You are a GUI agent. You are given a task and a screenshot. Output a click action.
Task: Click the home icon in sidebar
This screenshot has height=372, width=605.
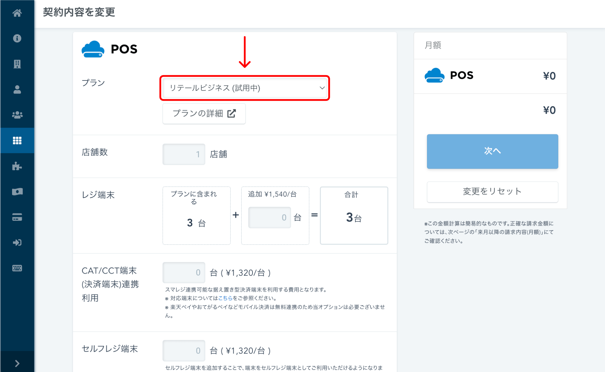pos(17,13)
